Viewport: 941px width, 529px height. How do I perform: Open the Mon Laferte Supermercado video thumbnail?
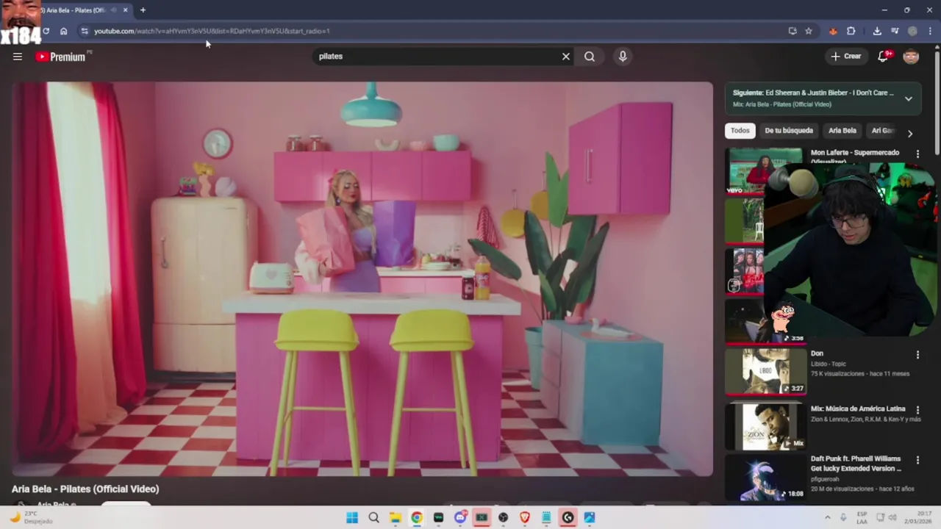tap(764, 170)
